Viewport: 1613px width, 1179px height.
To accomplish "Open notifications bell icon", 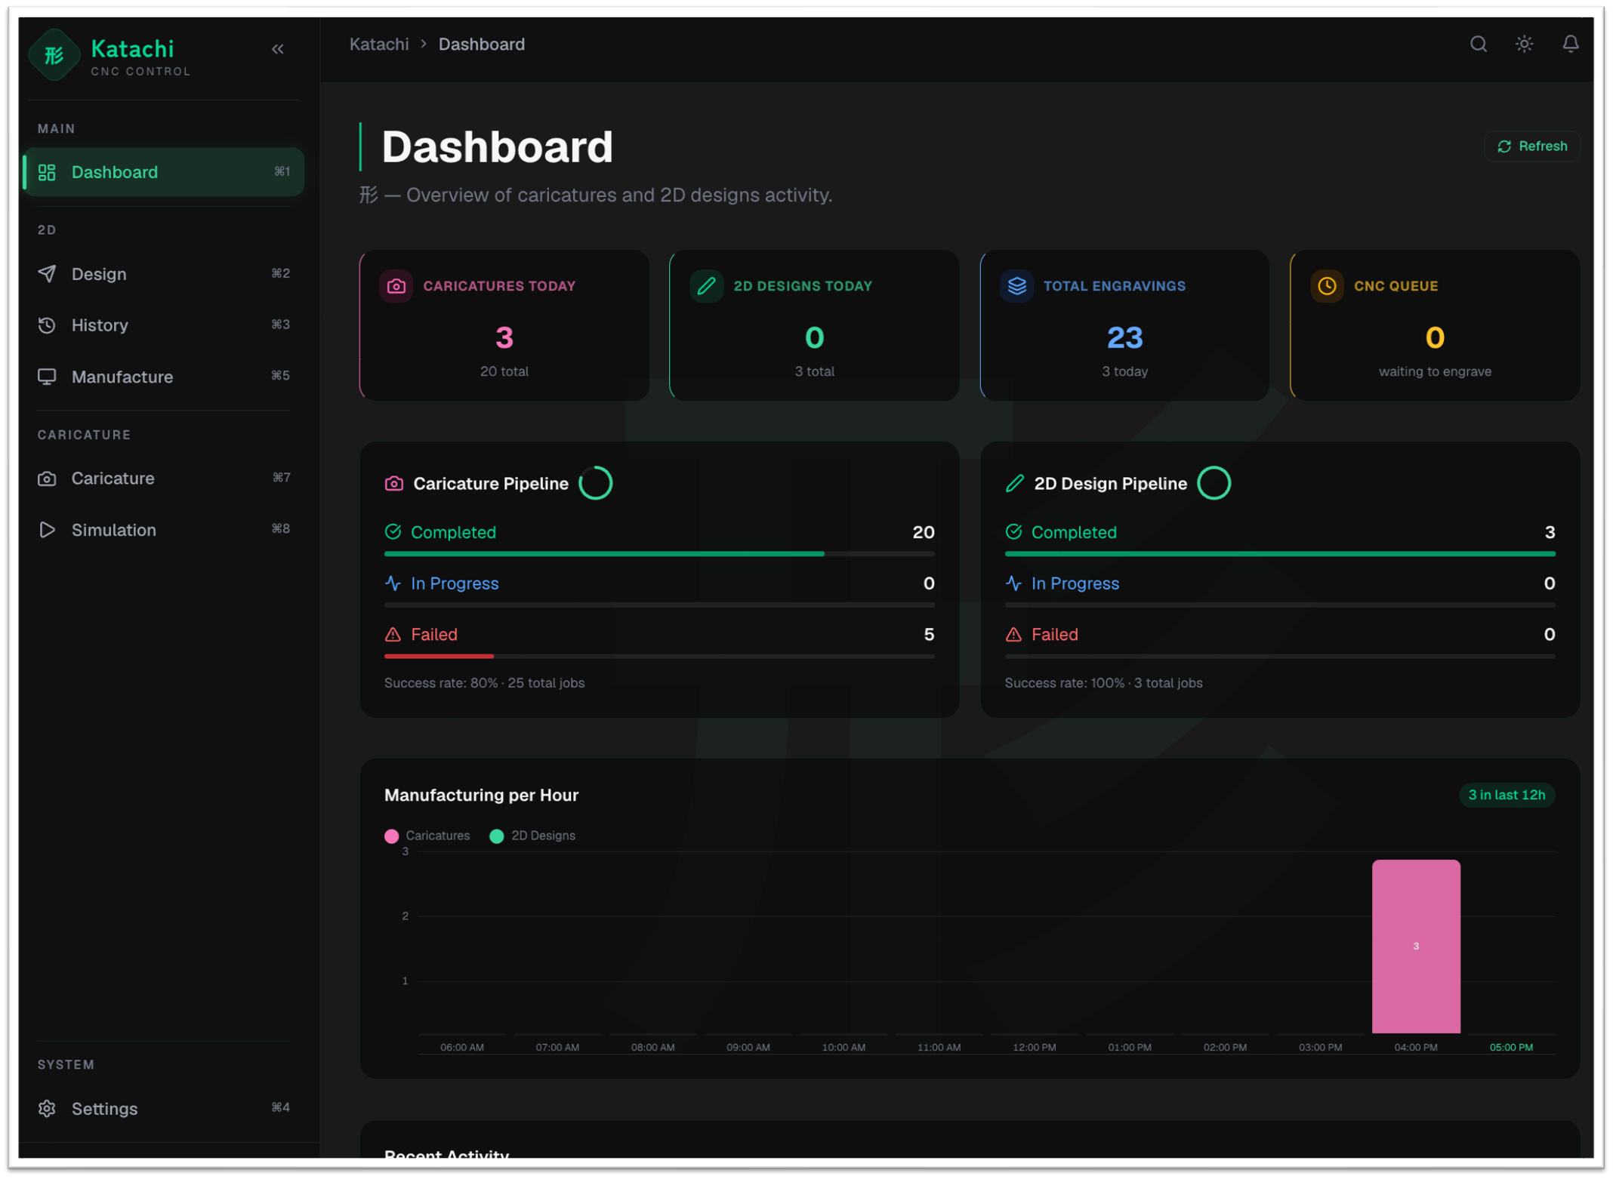I will (1570, 44).
